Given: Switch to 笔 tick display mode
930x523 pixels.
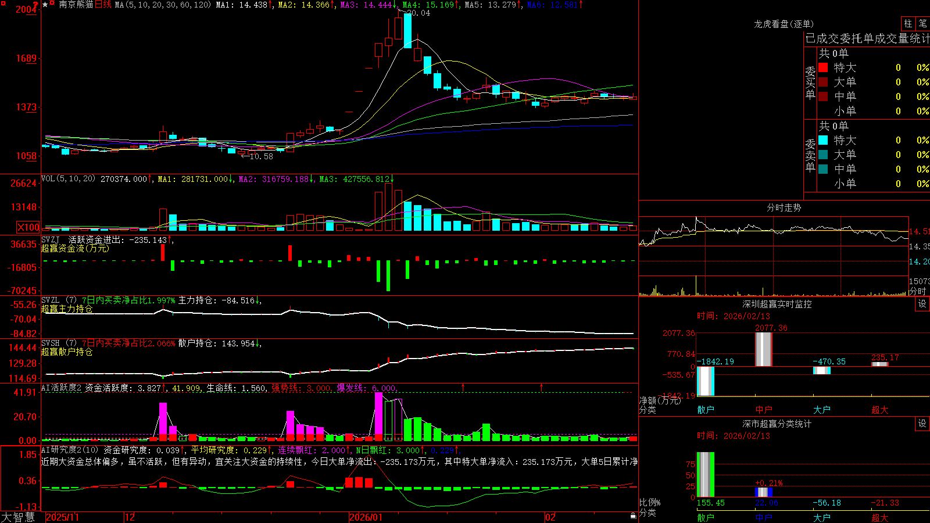Looking at the screenshot, I should 922,23.
